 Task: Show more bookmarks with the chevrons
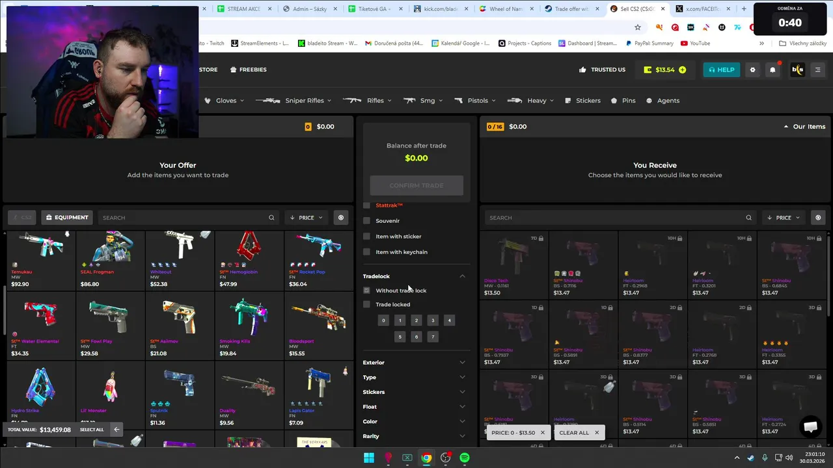point(761,44)
